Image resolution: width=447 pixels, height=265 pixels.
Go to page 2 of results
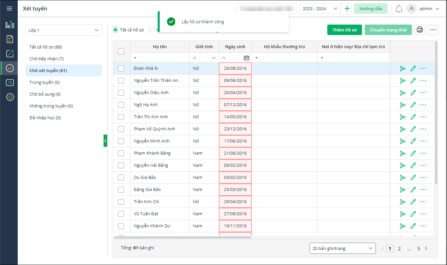[x=399, y=248]
